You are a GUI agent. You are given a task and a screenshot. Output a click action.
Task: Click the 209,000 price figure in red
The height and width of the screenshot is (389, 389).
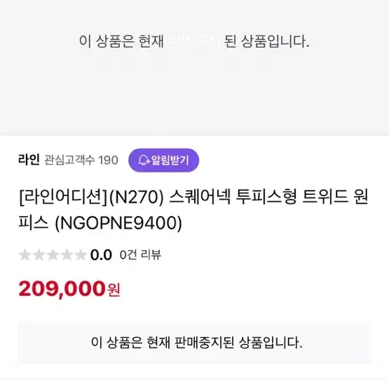coord(62,289)
